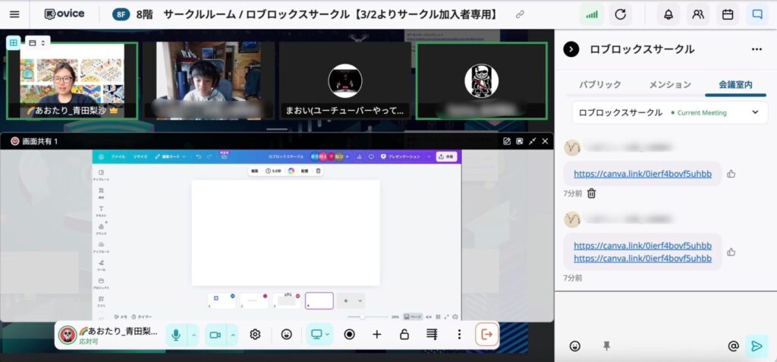Toggle the meeting room lock
Image resolution: width=777 pixels, height=362 pixels.
(x=404, y=335)
